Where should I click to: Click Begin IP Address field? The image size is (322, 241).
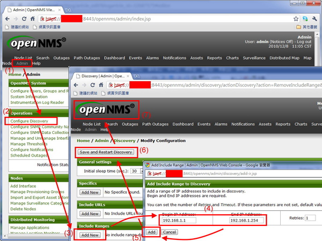click(179, 221)
